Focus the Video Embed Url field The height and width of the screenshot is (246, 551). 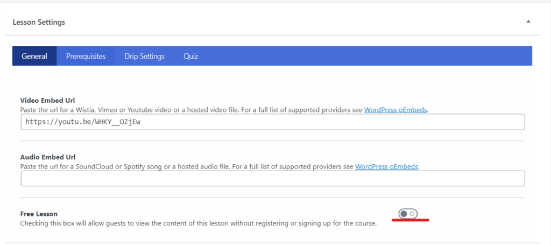pyautogui.click(x=323, y=122)
